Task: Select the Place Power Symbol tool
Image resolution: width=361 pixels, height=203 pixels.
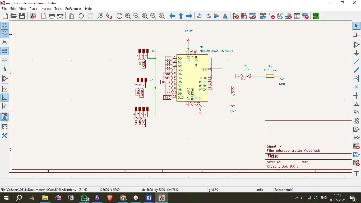Action: (356, 53)
